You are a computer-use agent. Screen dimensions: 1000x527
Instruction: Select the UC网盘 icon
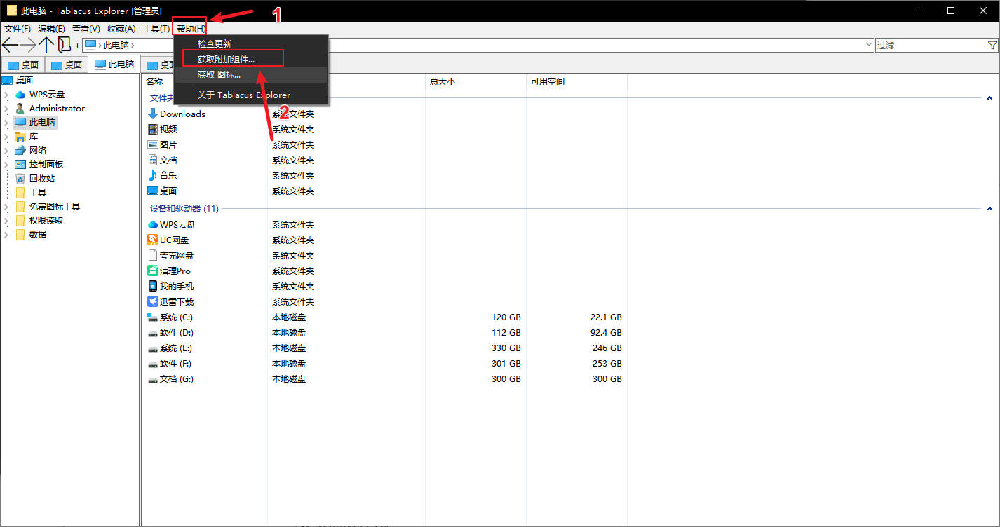[x=153, y=240]
